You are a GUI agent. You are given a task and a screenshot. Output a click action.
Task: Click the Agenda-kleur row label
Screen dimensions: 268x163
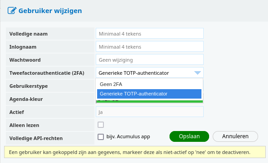(x=26, y=99)
